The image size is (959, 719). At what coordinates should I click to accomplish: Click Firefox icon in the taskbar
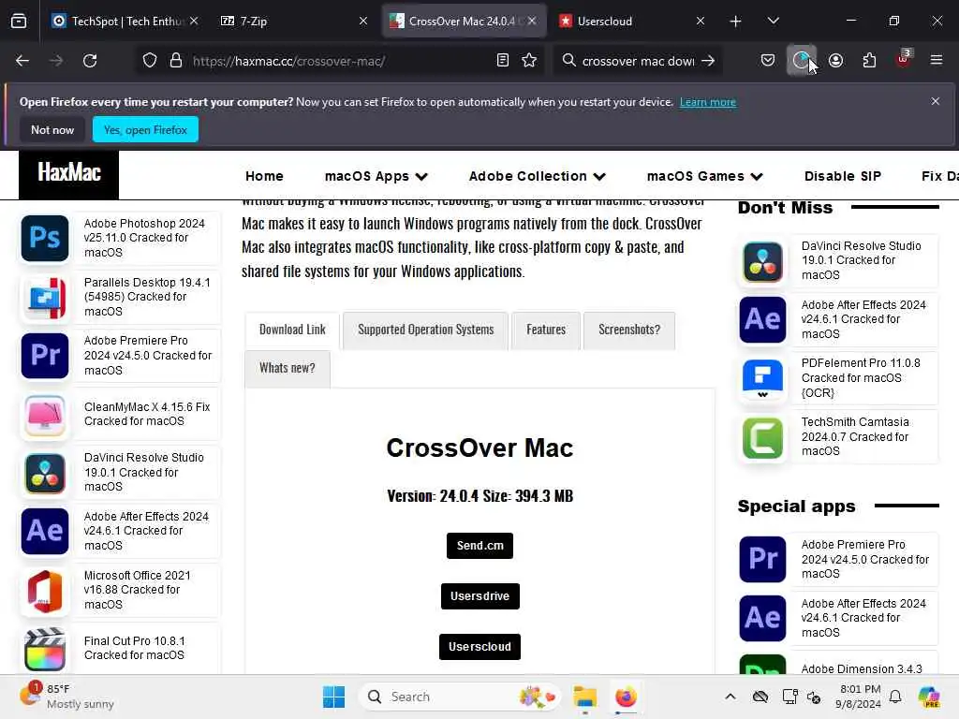click(626, 697)
